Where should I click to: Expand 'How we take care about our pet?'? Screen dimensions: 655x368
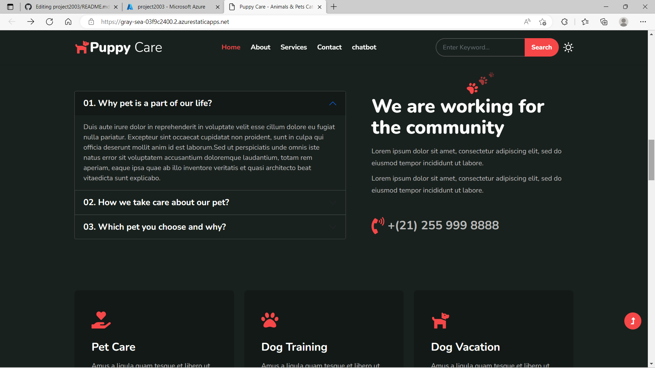210,202
